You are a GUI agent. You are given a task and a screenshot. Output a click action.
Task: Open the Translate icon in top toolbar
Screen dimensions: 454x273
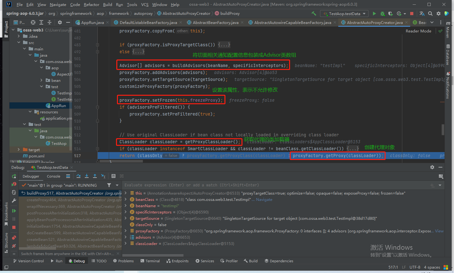[x=422, y=14]
